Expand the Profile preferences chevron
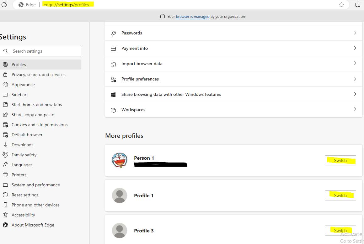The height and width of the screenshot is (244, 364). pyautogui.click(x=355, y=79)
